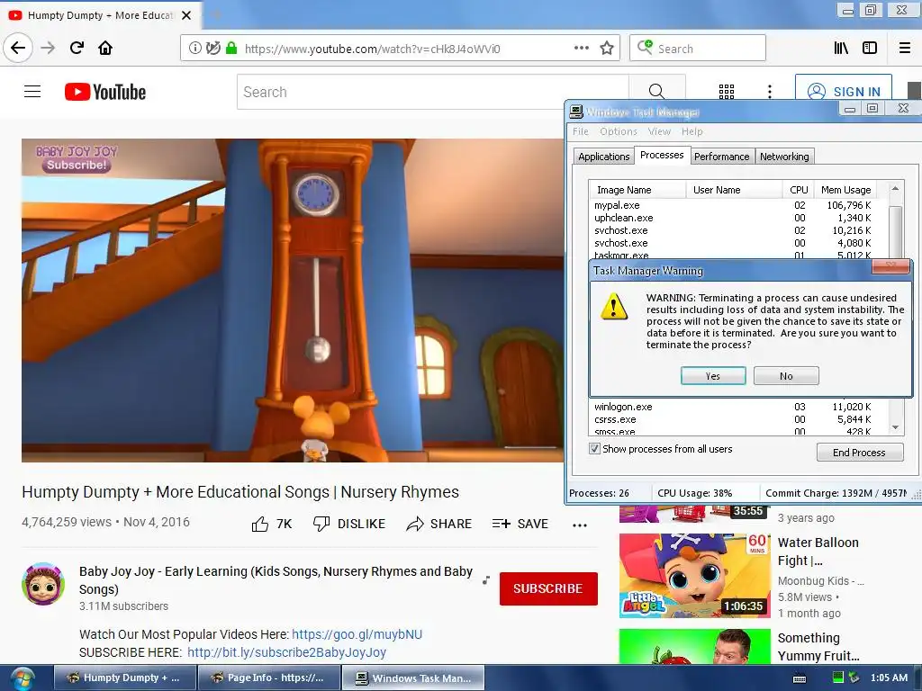Click the red SUBSCRIBE button
The width and height of the screenshot is (922, 691).
coord(548,588)
